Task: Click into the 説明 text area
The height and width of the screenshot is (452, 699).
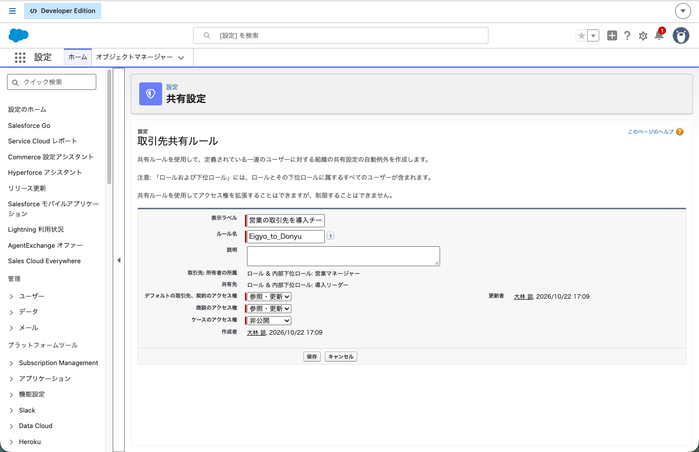Action: tap(343, 256)
